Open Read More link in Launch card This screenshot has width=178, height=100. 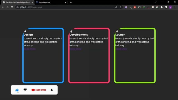coord(121,49)
